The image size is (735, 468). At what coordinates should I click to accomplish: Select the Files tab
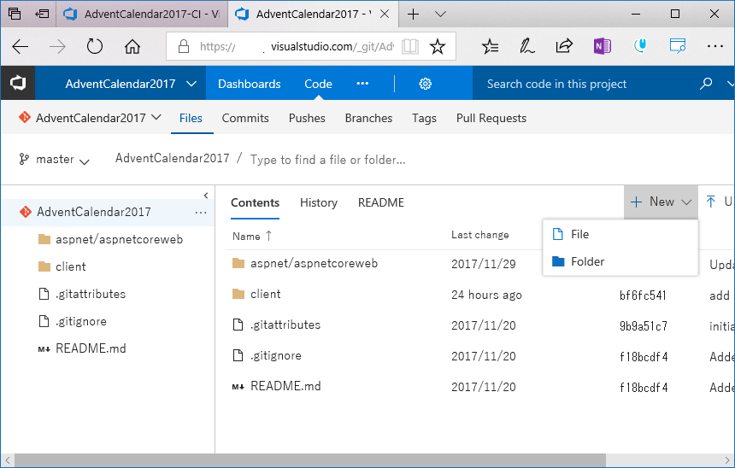coord(191,118)
